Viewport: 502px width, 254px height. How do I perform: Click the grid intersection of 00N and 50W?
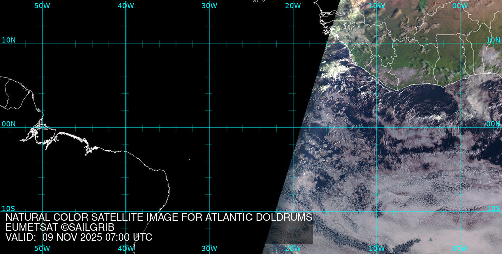tap(42, 127)
